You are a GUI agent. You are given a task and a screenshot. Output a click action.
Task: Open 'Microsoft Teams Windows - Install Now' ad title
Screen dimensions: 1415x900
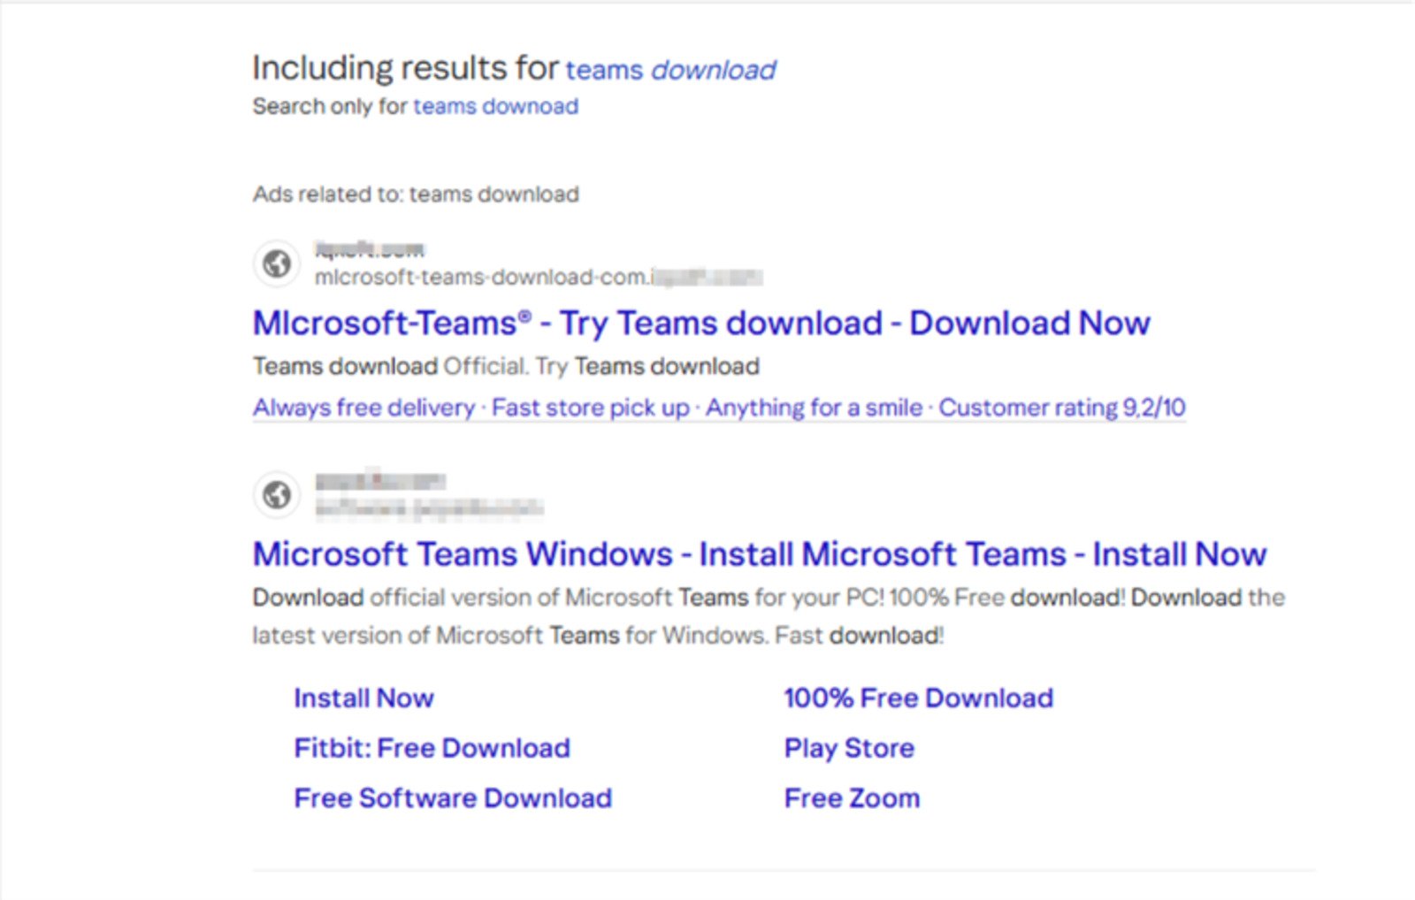point(760,554)
